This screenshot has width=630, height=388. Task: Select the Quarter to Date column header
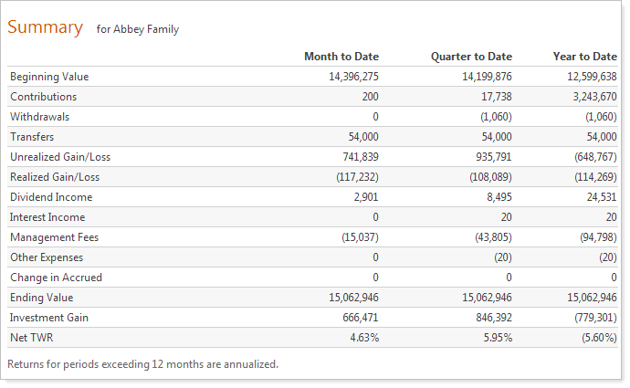tap(471, 57)
